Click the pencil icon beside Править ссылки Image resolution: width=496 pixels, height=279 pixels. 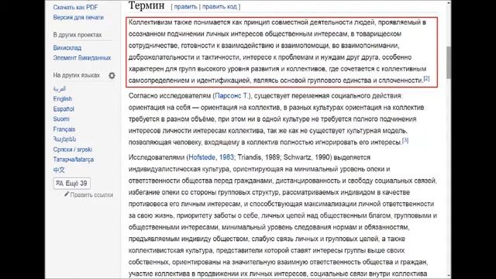point(67,195)
